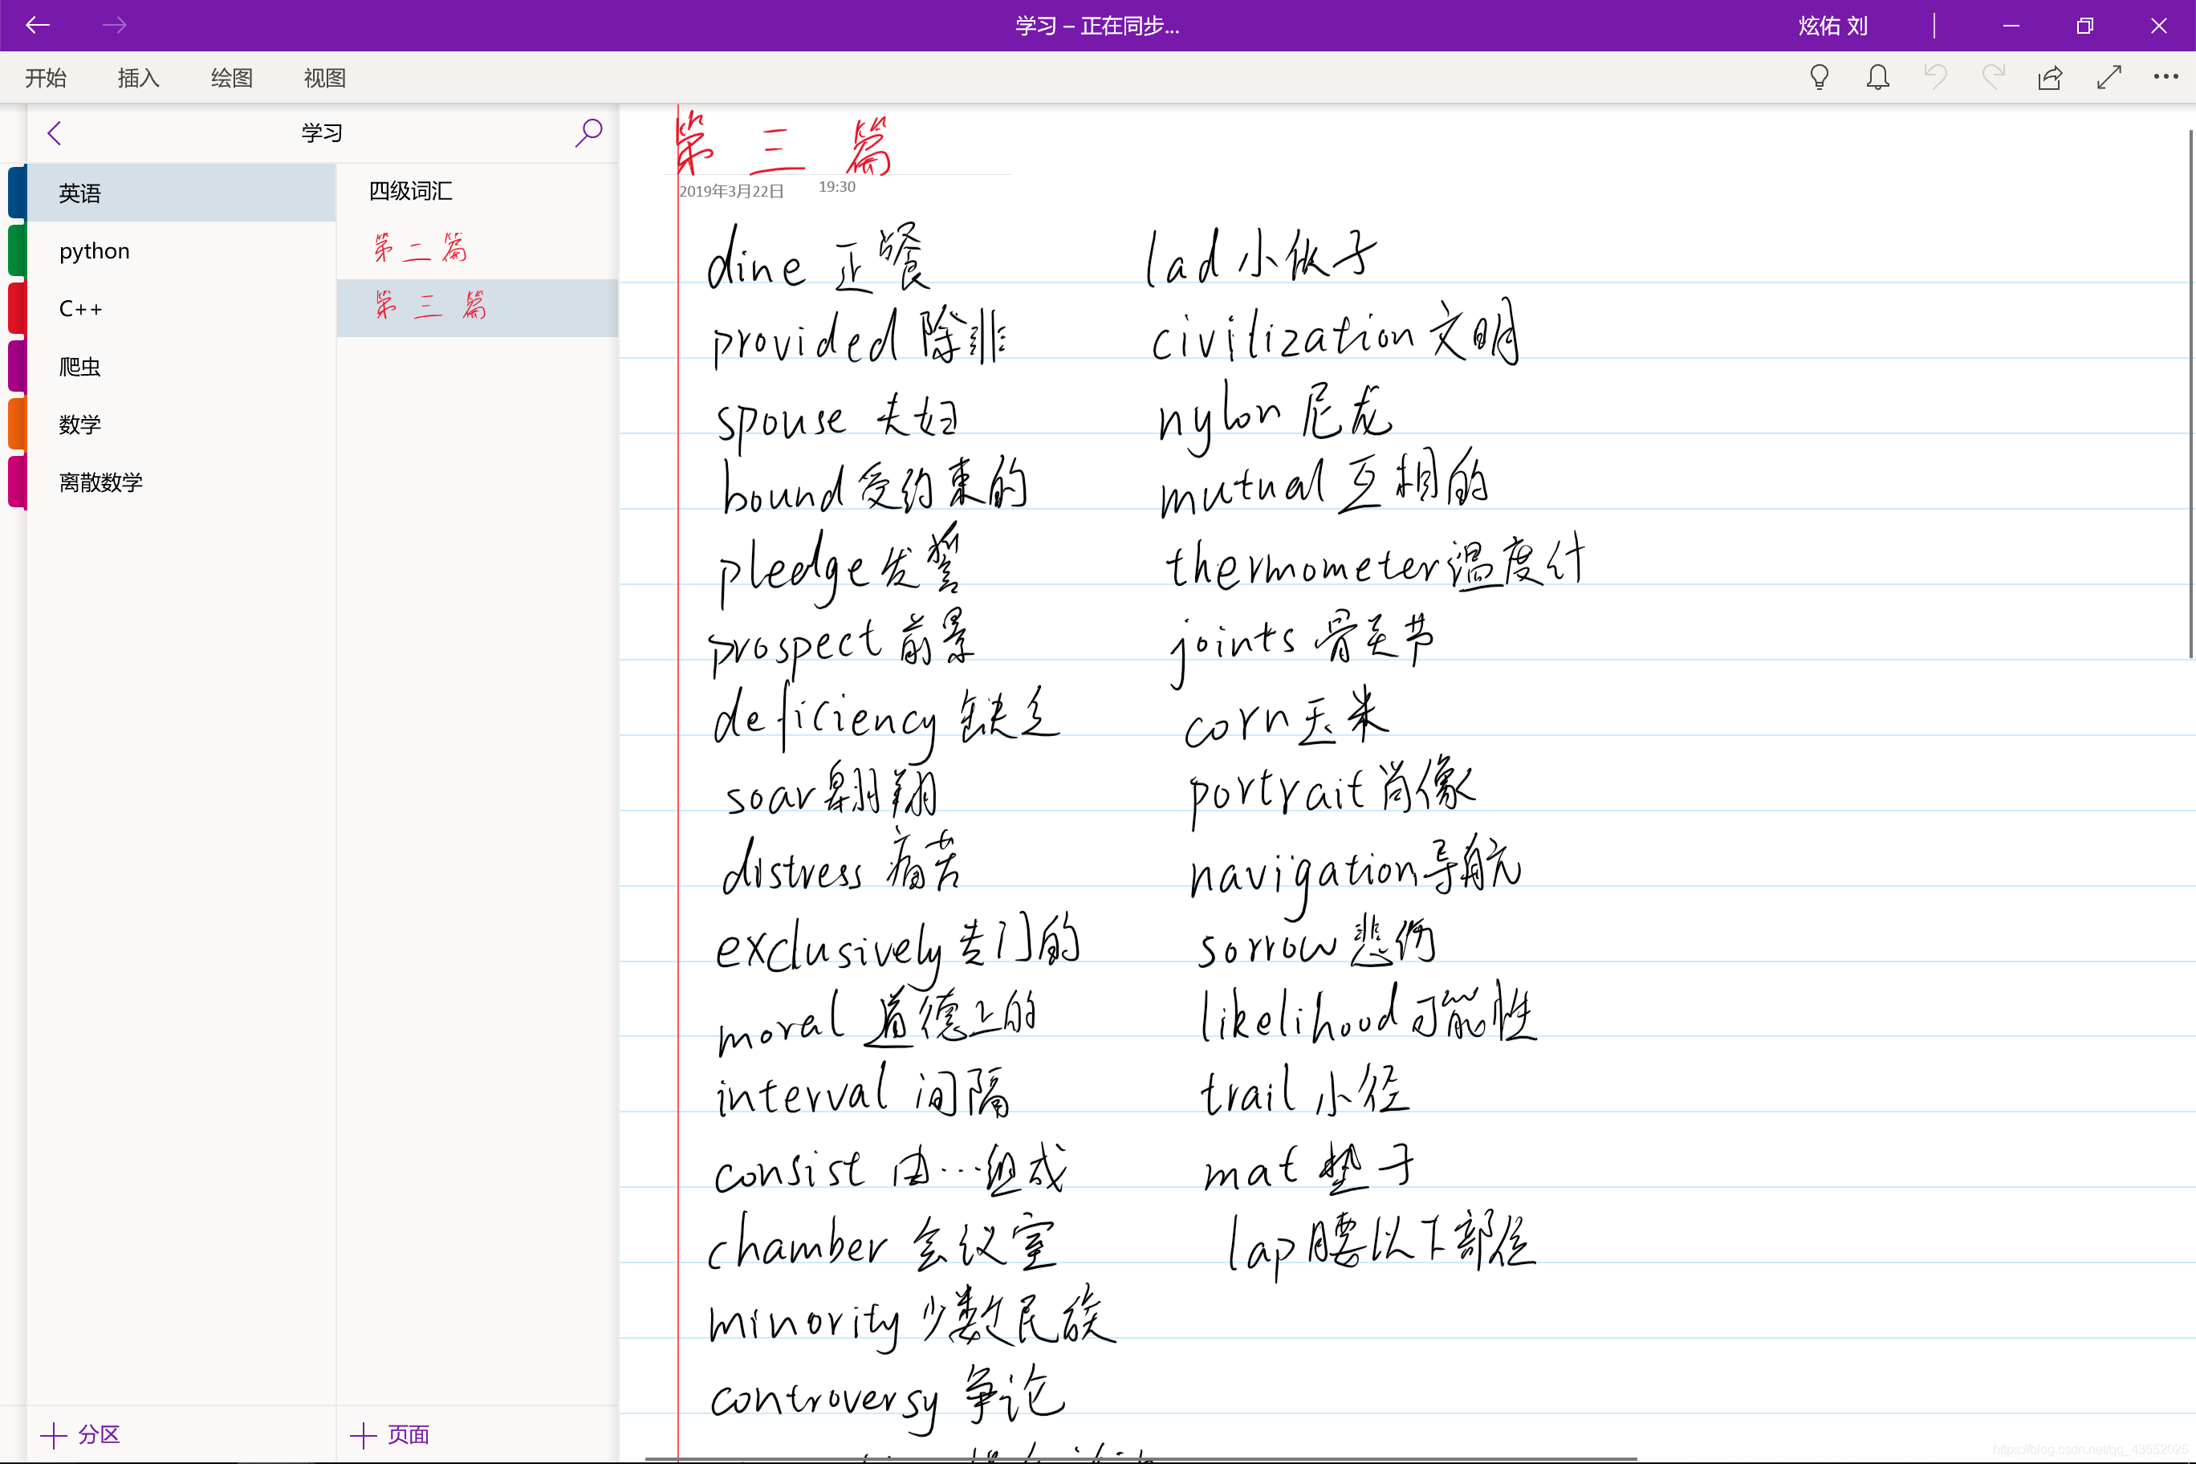This screenshot has width=2196, height=1464.
Task: Switch to the 绘图 ribbon tab
Action: click(231, 79)
